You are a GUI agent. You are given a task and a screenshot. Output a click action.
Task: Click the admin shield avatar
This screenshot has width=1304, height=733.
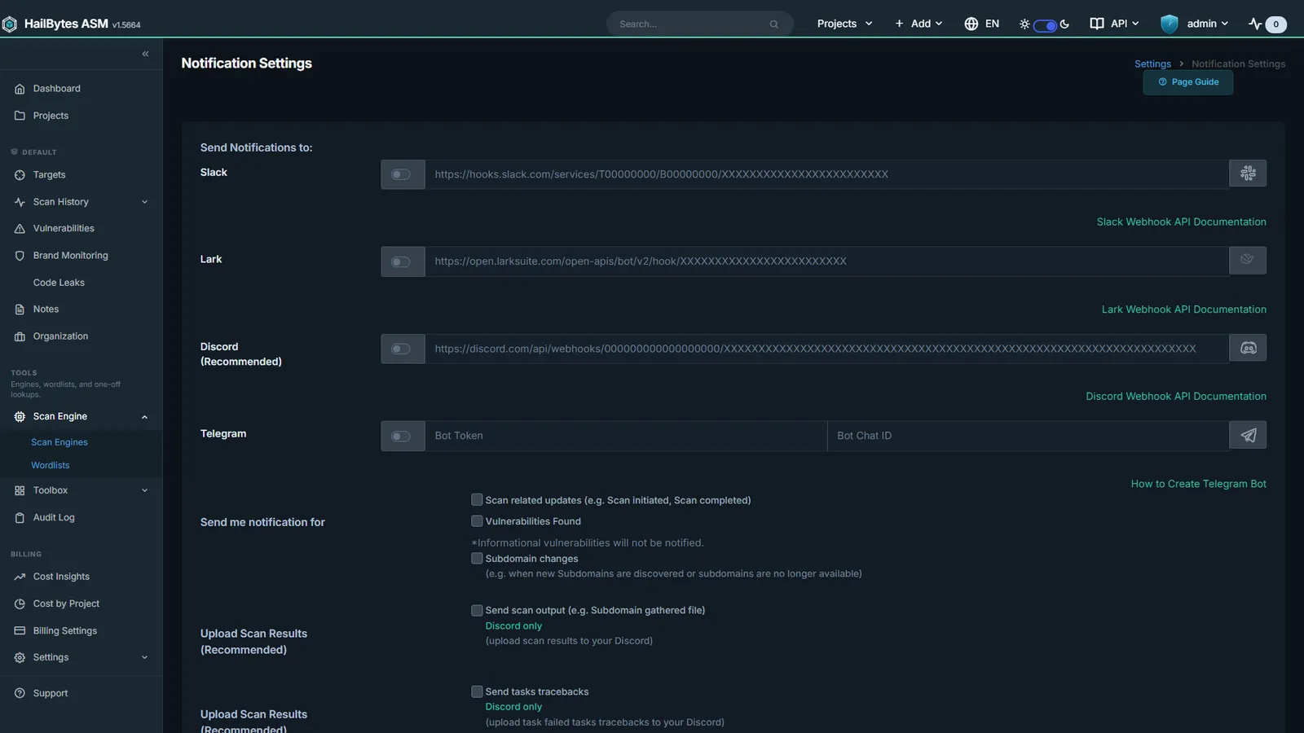tap(1170, 24)
